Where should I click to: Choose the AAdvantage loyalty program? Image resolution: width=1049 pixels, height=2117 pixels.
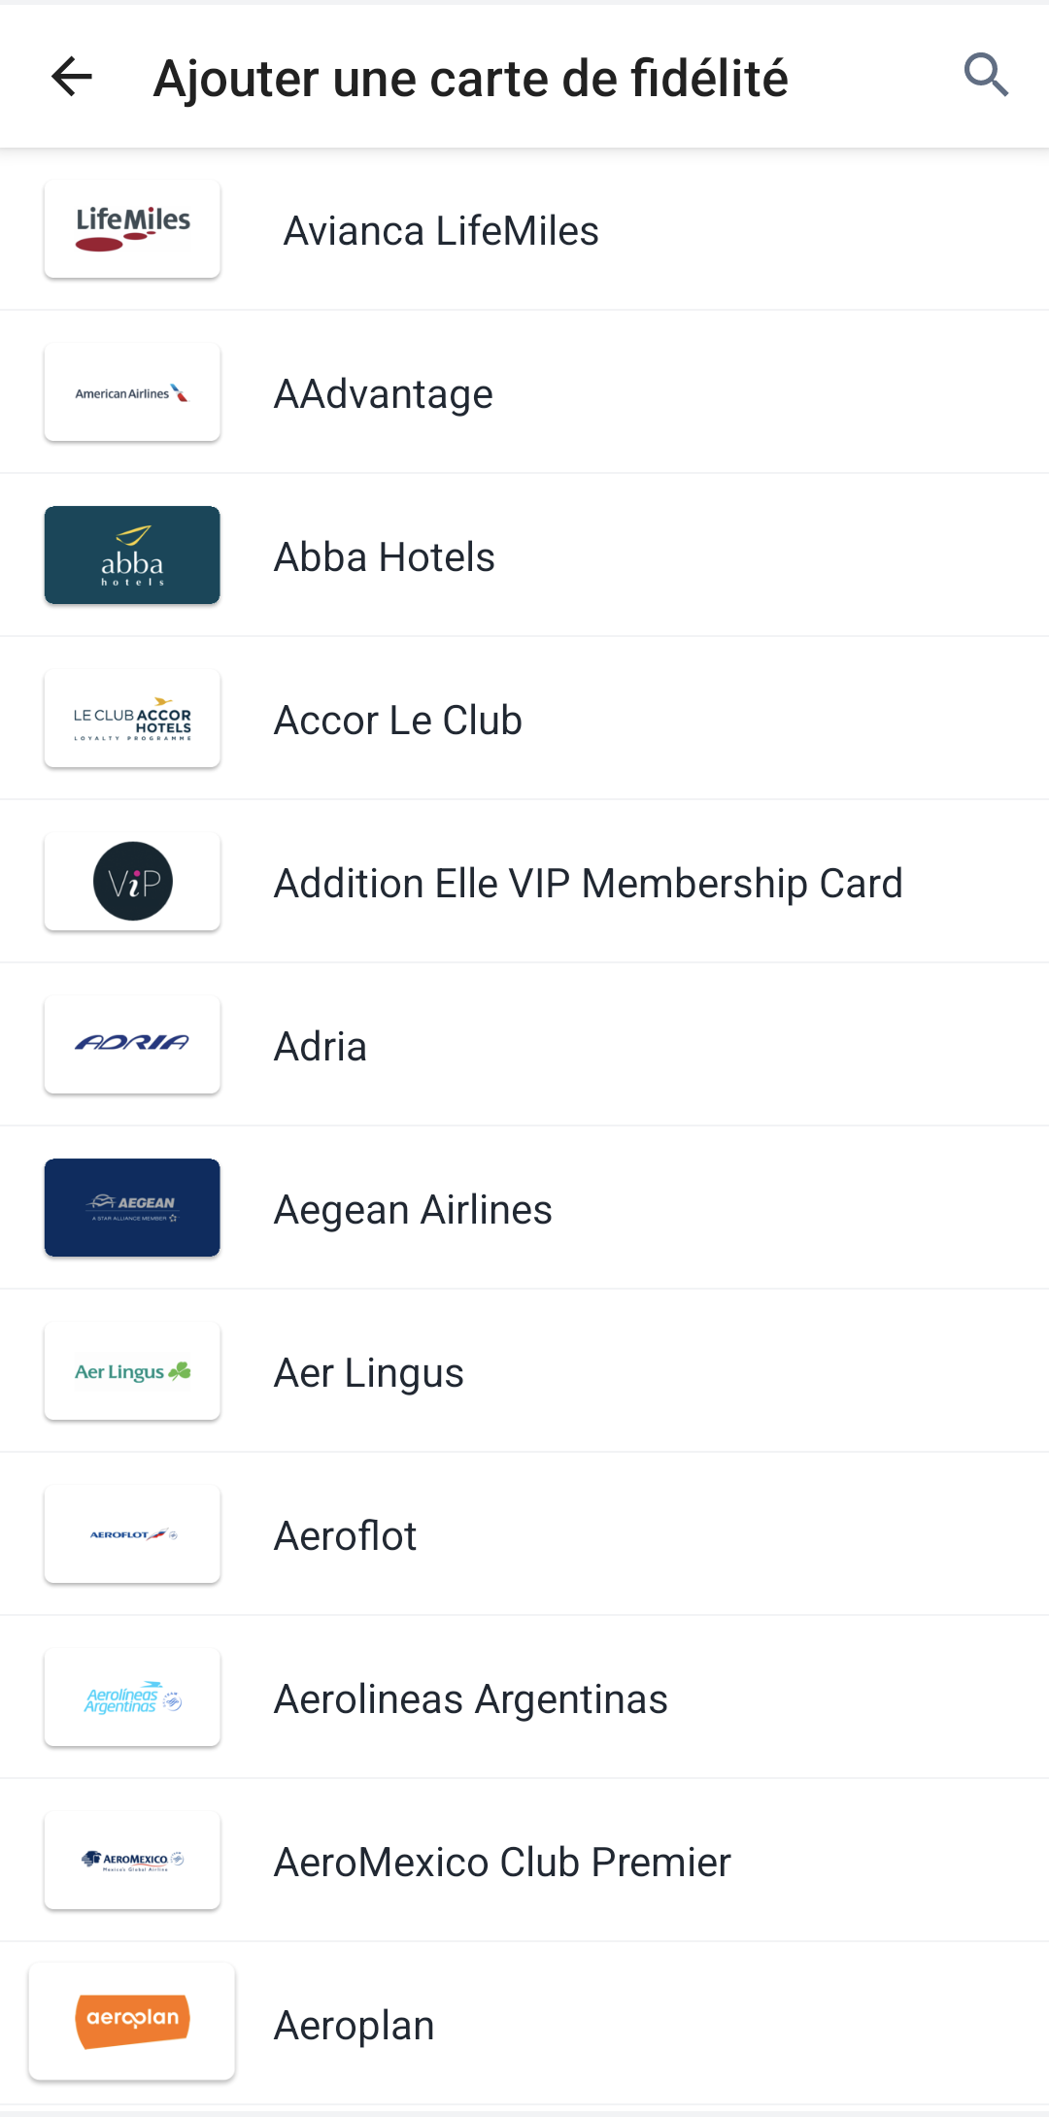[524, 393]
